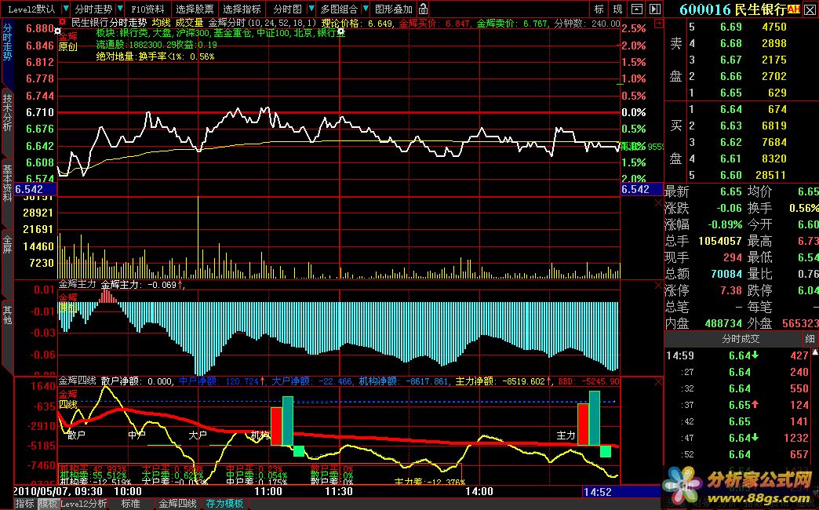The height and width of the screenshot is (510, 819).
Task: Select the 模板 bottom tab
Action: pos(48,504)
